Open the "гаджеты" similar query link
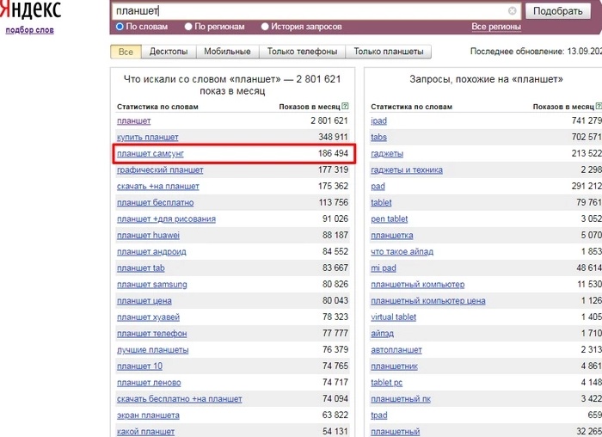Viewport: 602px width, 437px height. tap(387, 154)
